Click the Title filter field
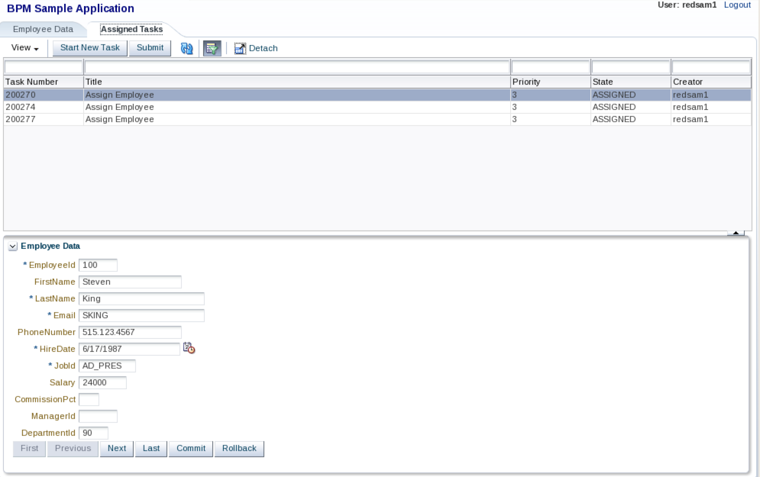 click(x=297, y=67)
